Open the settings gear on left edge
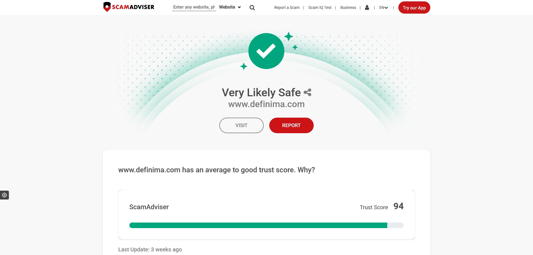 pyautogui.click(x=4, y=195)
